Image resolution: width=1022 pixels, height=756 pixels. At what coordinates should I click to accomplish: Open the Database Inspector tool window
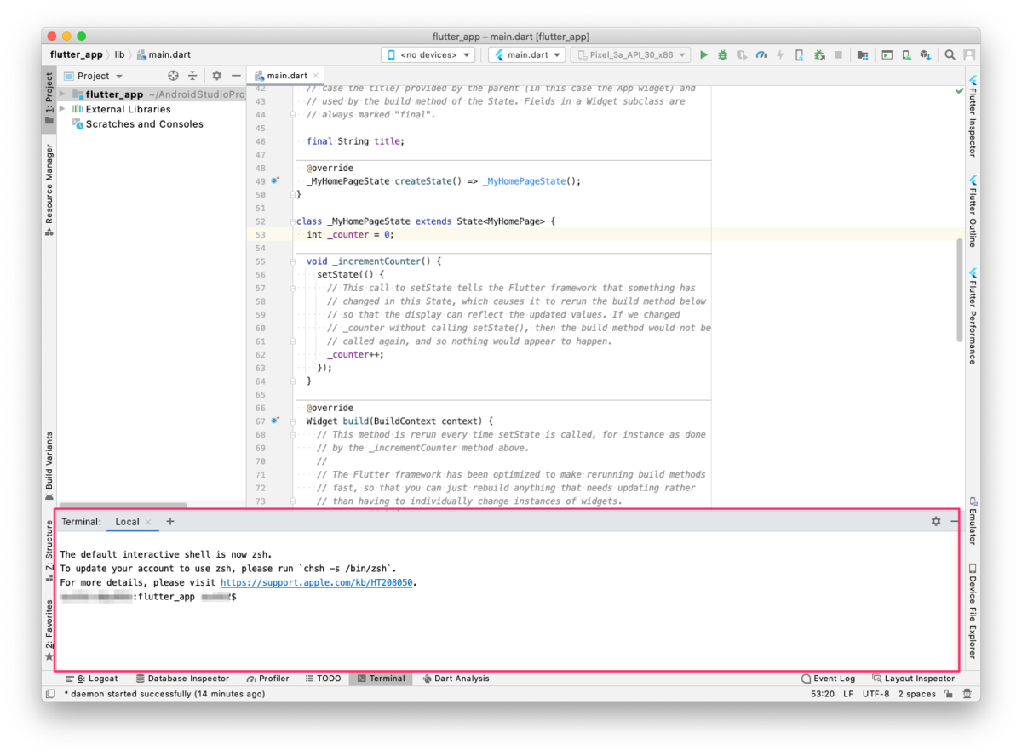pos(182,679)
